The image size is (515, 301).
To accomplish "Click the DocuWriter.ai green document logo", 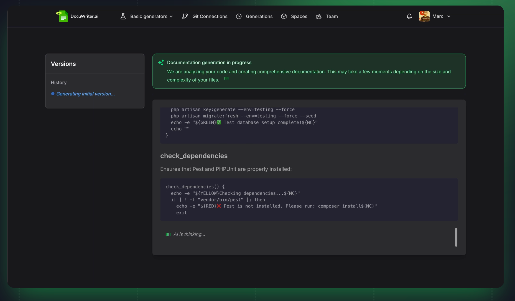I will tap(62, 16).
